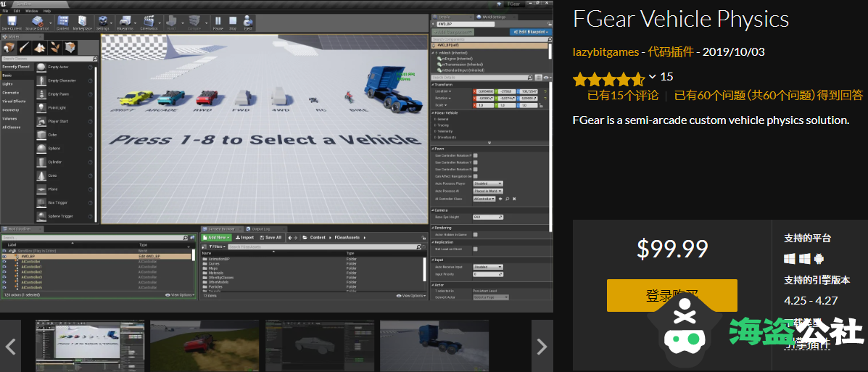
Task: Open the Auto Receive Input dropdown
Action: [488, 267]
